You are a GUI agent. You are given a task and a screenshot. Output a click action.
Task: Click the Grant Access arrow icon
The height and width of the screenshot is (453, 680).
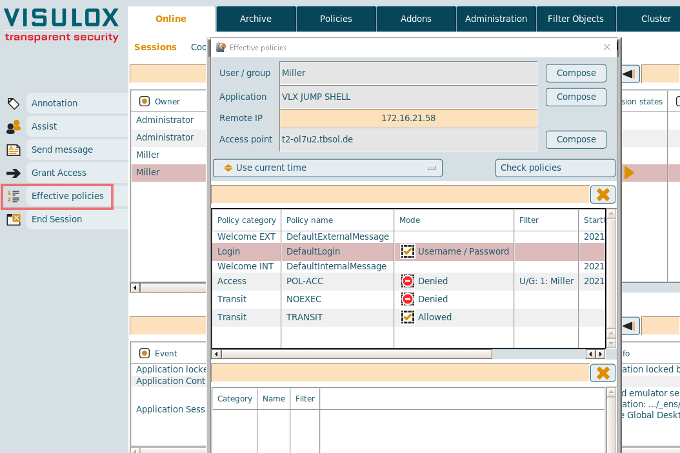click(x=13, y=173)
